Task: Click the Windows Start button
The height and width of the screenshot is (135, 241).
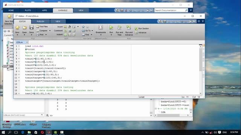Action: 3,132
